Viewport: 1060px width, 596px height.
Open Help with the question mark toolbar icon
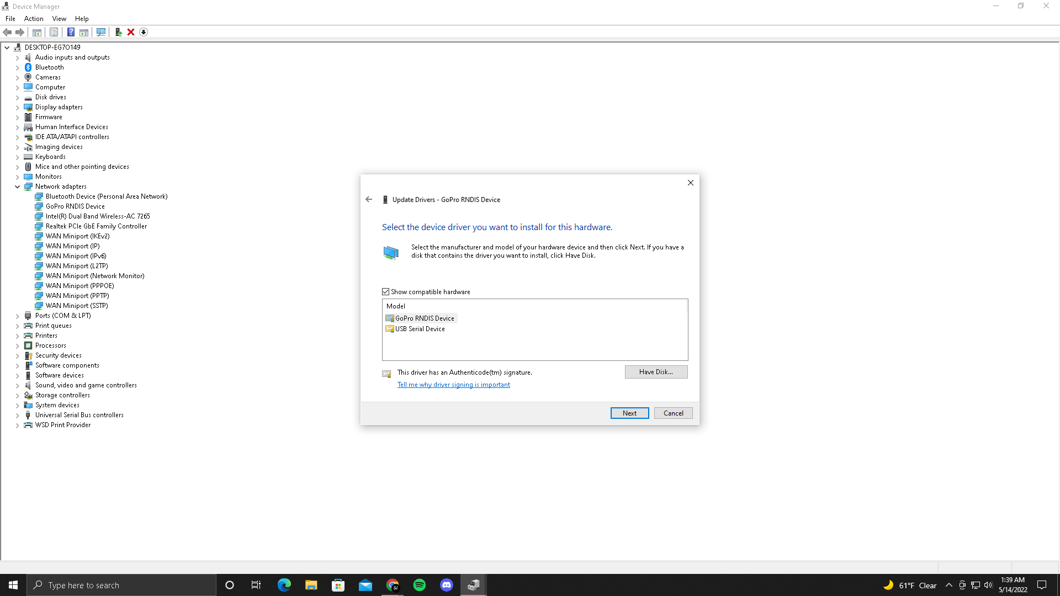(71, 32)
